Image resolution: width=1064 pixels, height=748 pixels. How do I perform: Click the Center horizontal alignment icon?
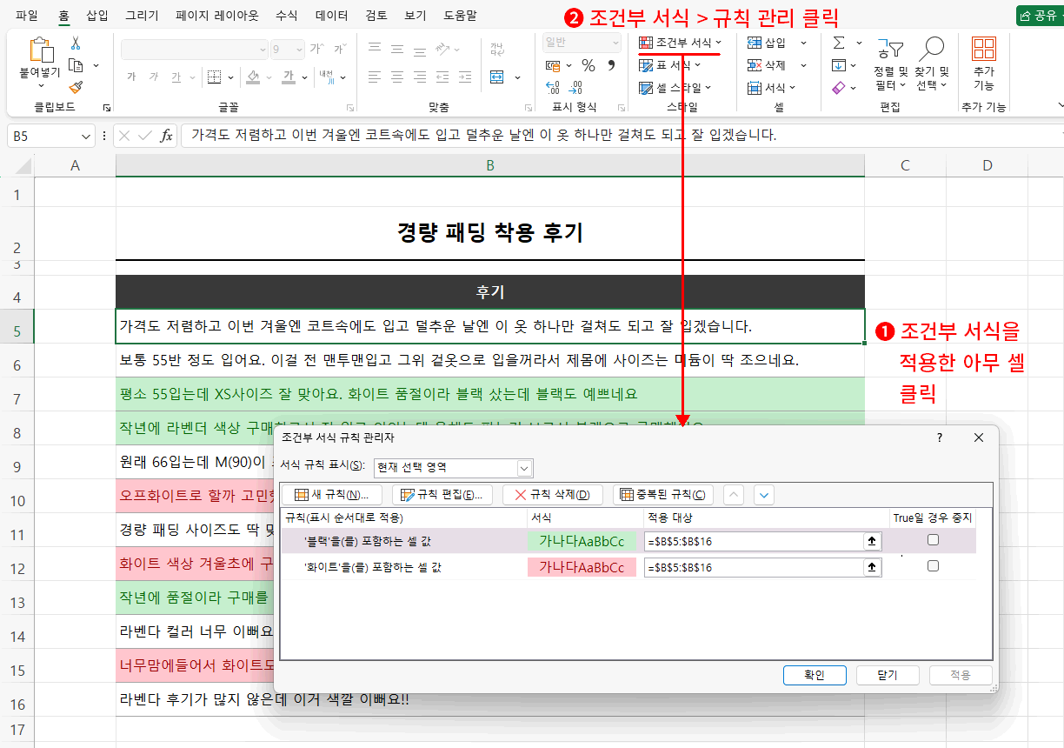pos(397,77)
